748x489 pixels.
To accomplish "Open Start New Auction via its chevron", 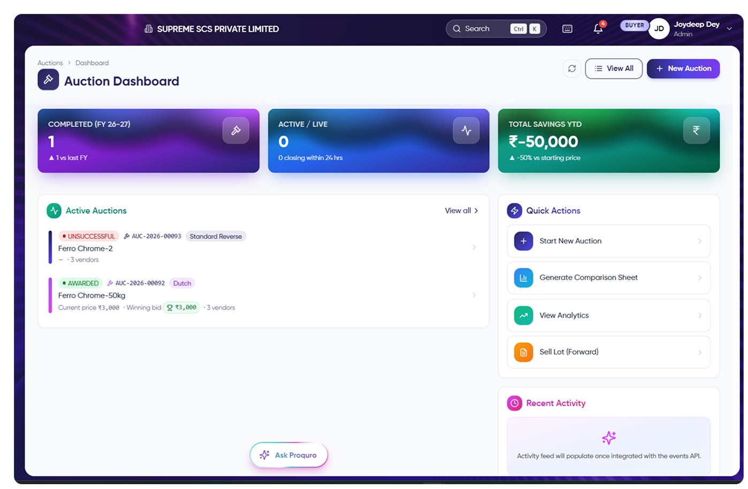I will tap(700, 241).
